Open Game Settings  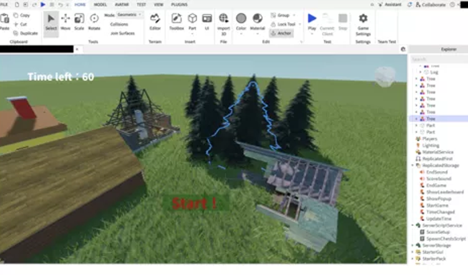pos(363,22)
